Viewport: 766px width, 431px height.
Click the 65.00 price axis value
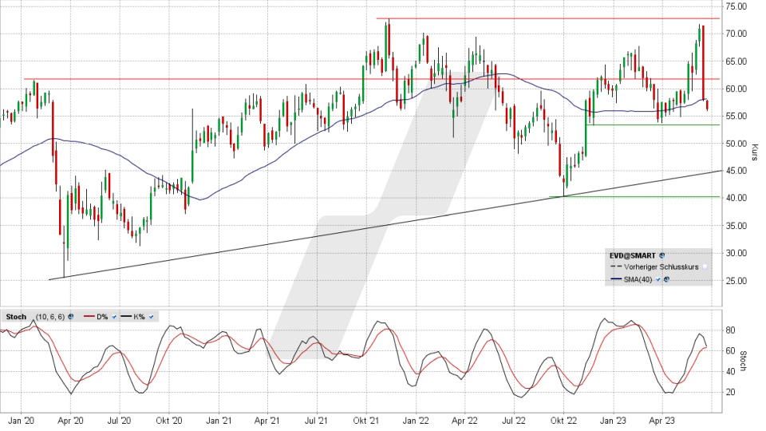pyautogui.click(x=736, y=61)
